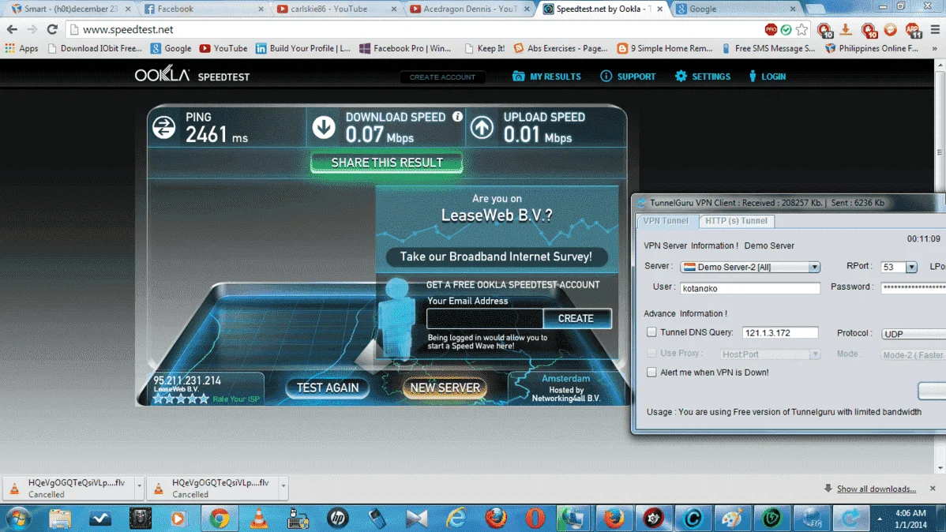Open the Opera browser from taskbar
Screen dimensions: 946x532
click(535, 518)
